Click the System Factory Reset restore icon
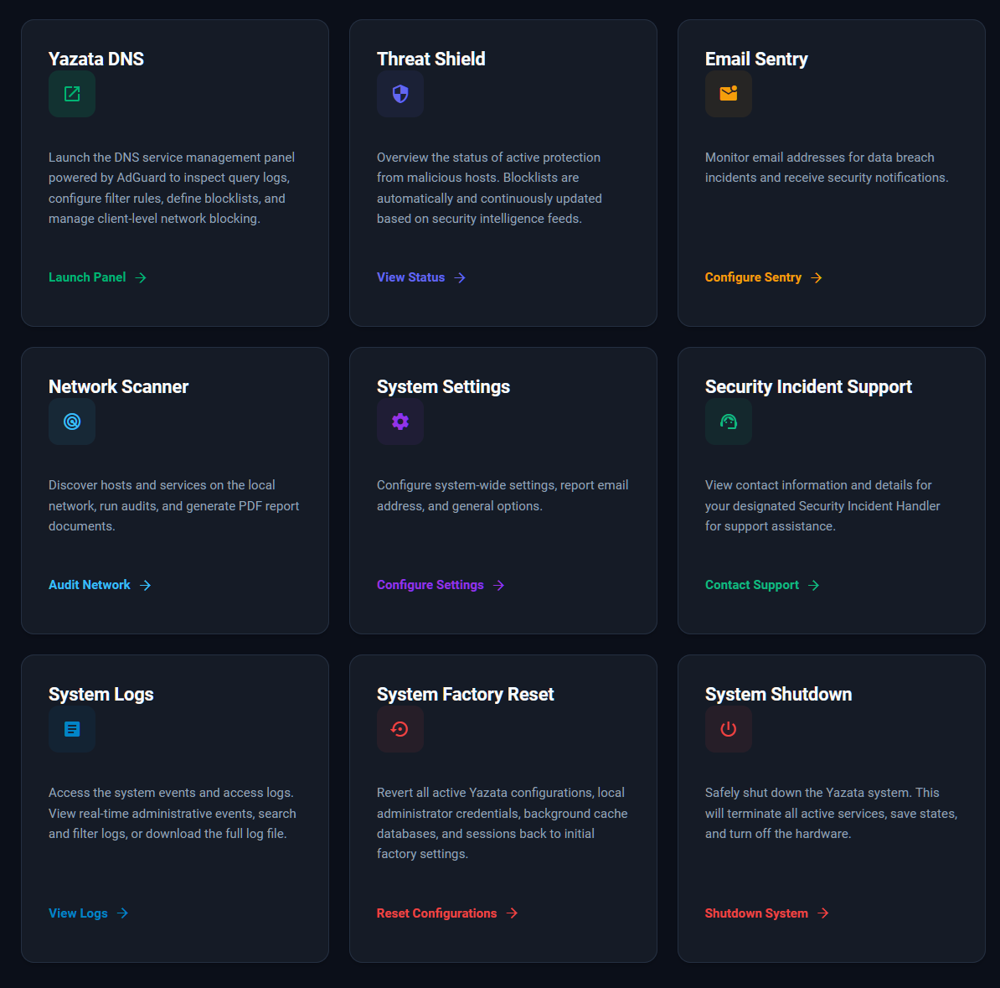 399,729
